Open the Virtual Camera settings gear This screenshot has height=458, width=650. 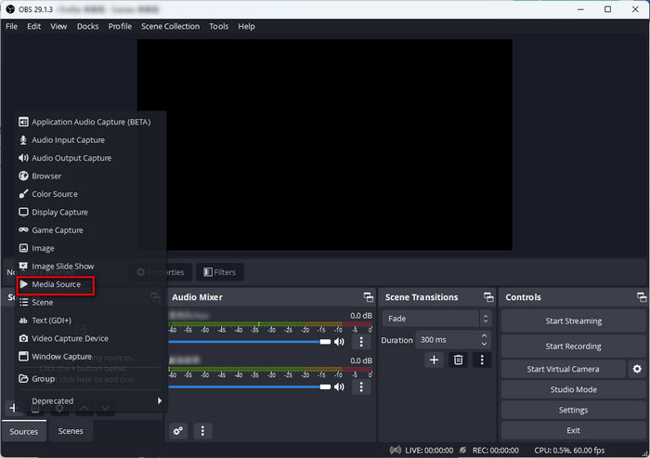637,369
